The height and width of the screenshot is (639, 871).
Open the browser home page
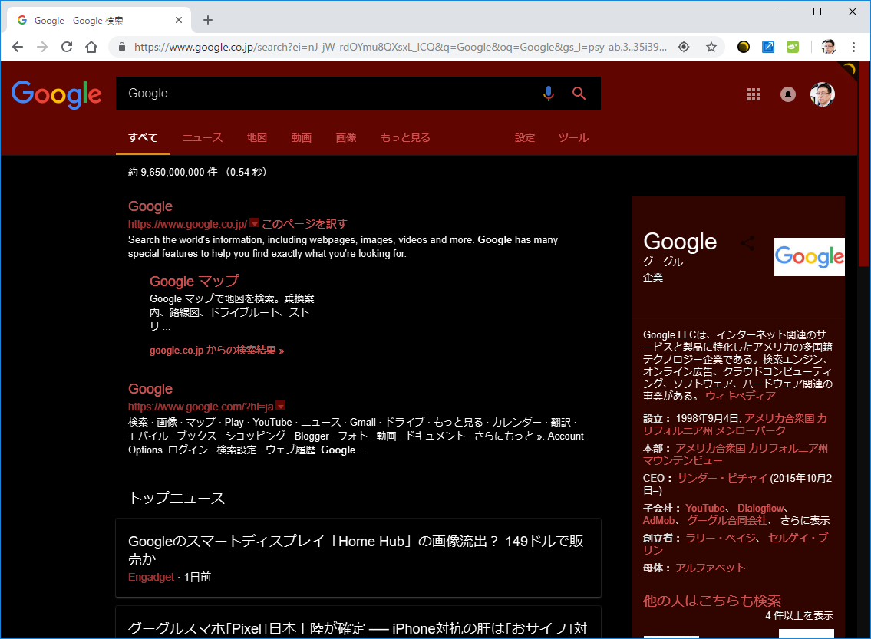(91, 48)
